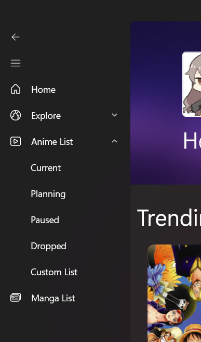Toggle the hamburger navigation menu
Viewport: 201px width, 342px height.
pos(16,63)
